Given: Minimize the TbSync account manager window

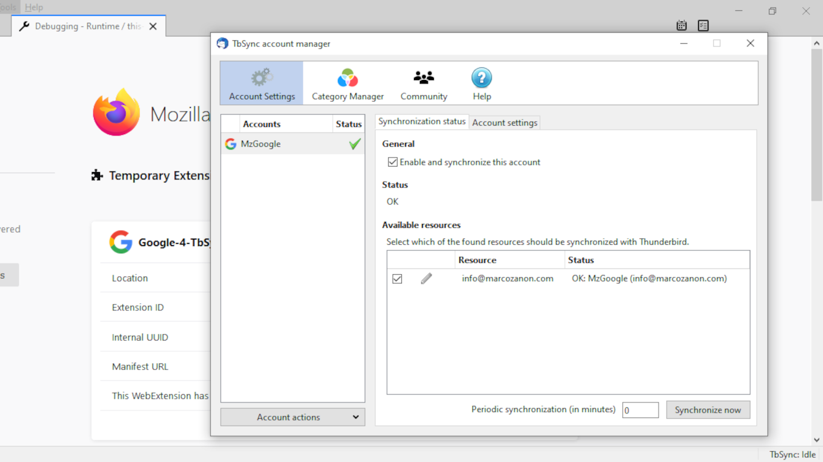Looking at the screenshot, I should pyautogui.click(x=684, y=43).
